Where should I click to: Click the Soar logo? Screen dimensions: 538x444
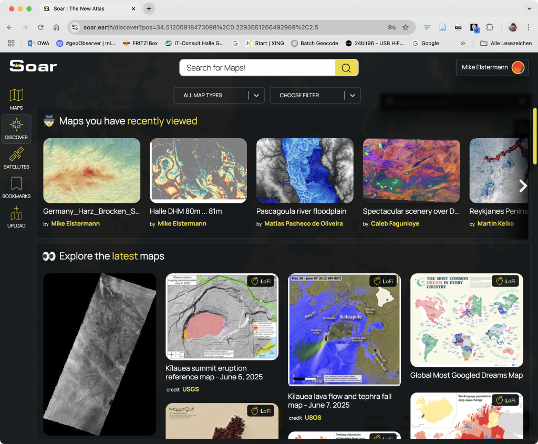tap(33, 66)
